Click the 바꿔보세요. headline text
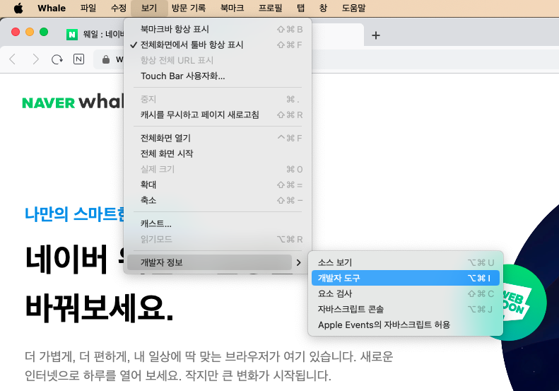This screenshot has width=559, height=391. (x=99, y=308)
